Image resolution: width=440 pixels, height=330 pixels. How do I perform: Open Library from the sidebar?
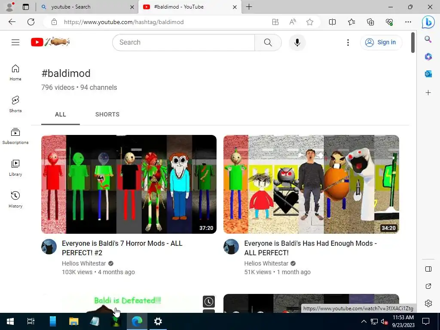15,168
